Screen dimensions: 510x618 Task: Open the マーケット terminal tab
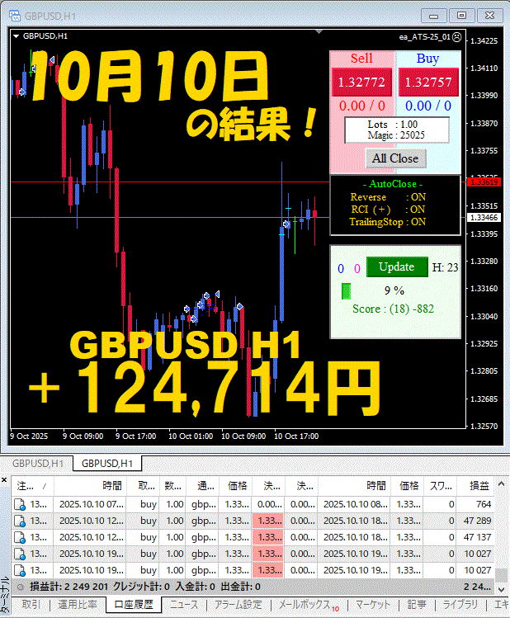point(373,605)
